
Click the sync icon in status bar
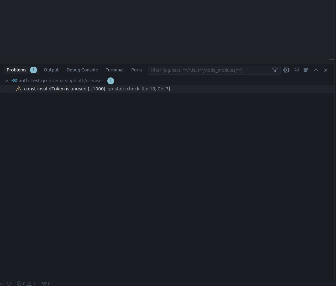9,283
